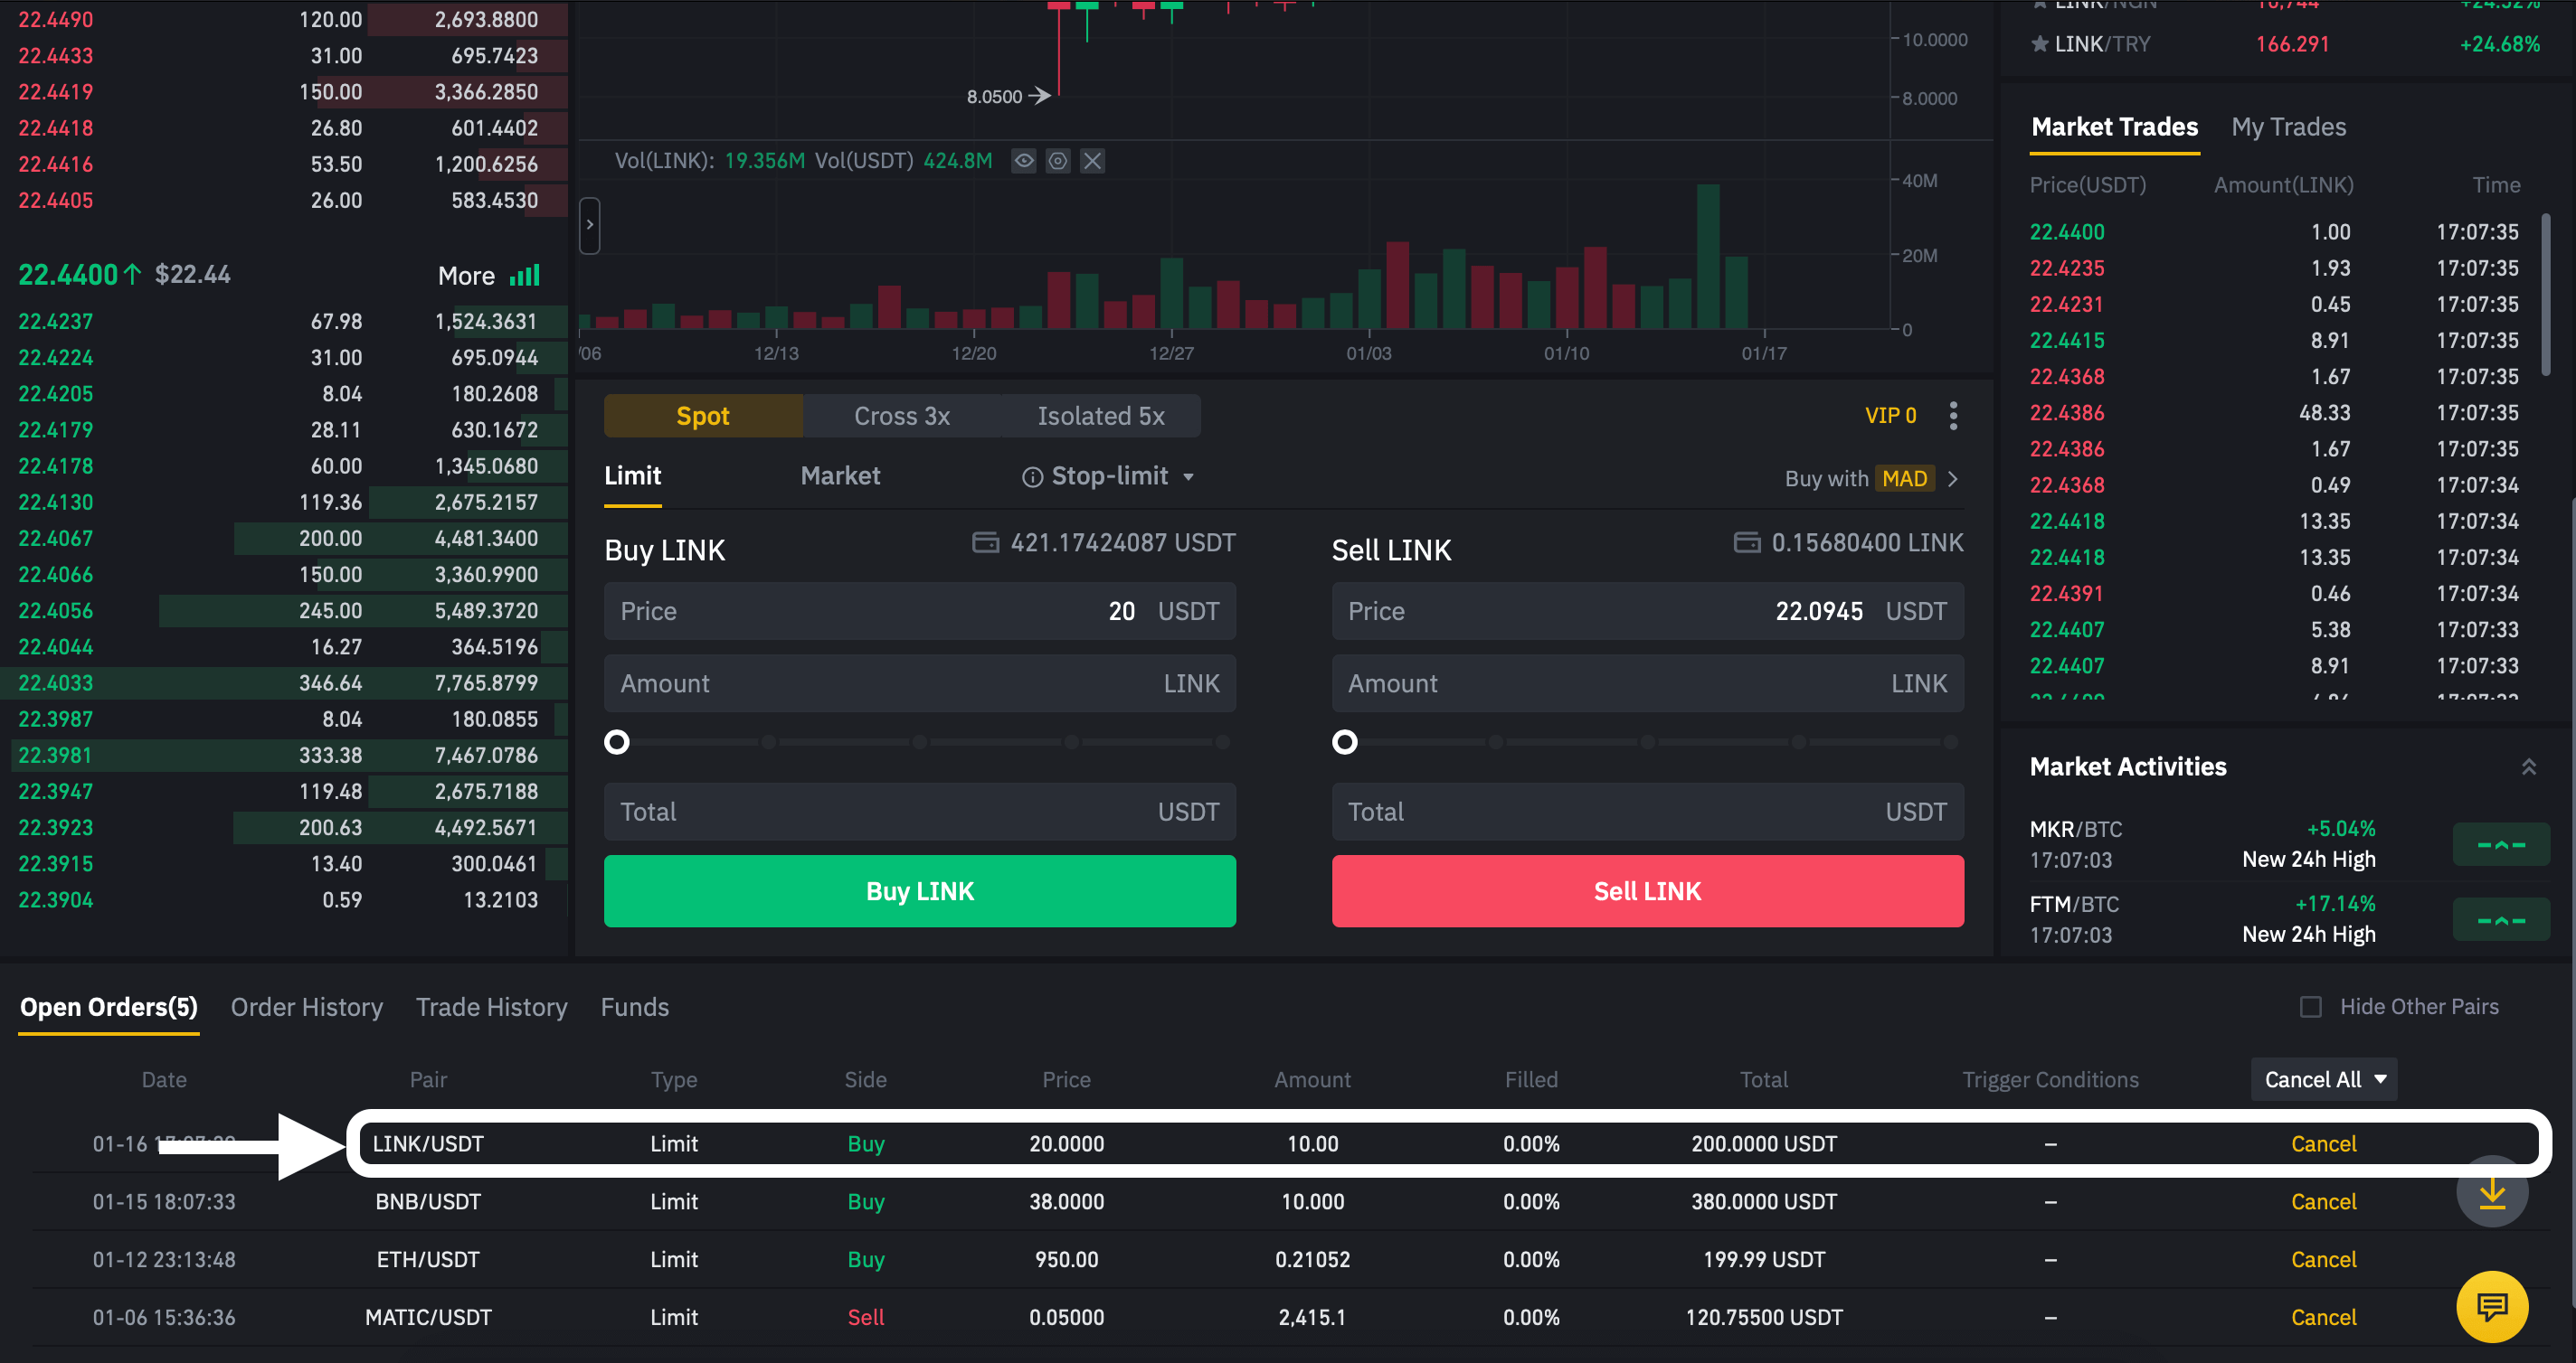This screenshot has width=2576, height=1363.
Task: Click the red Sell LINK button
Action: tap(1648, 891)
